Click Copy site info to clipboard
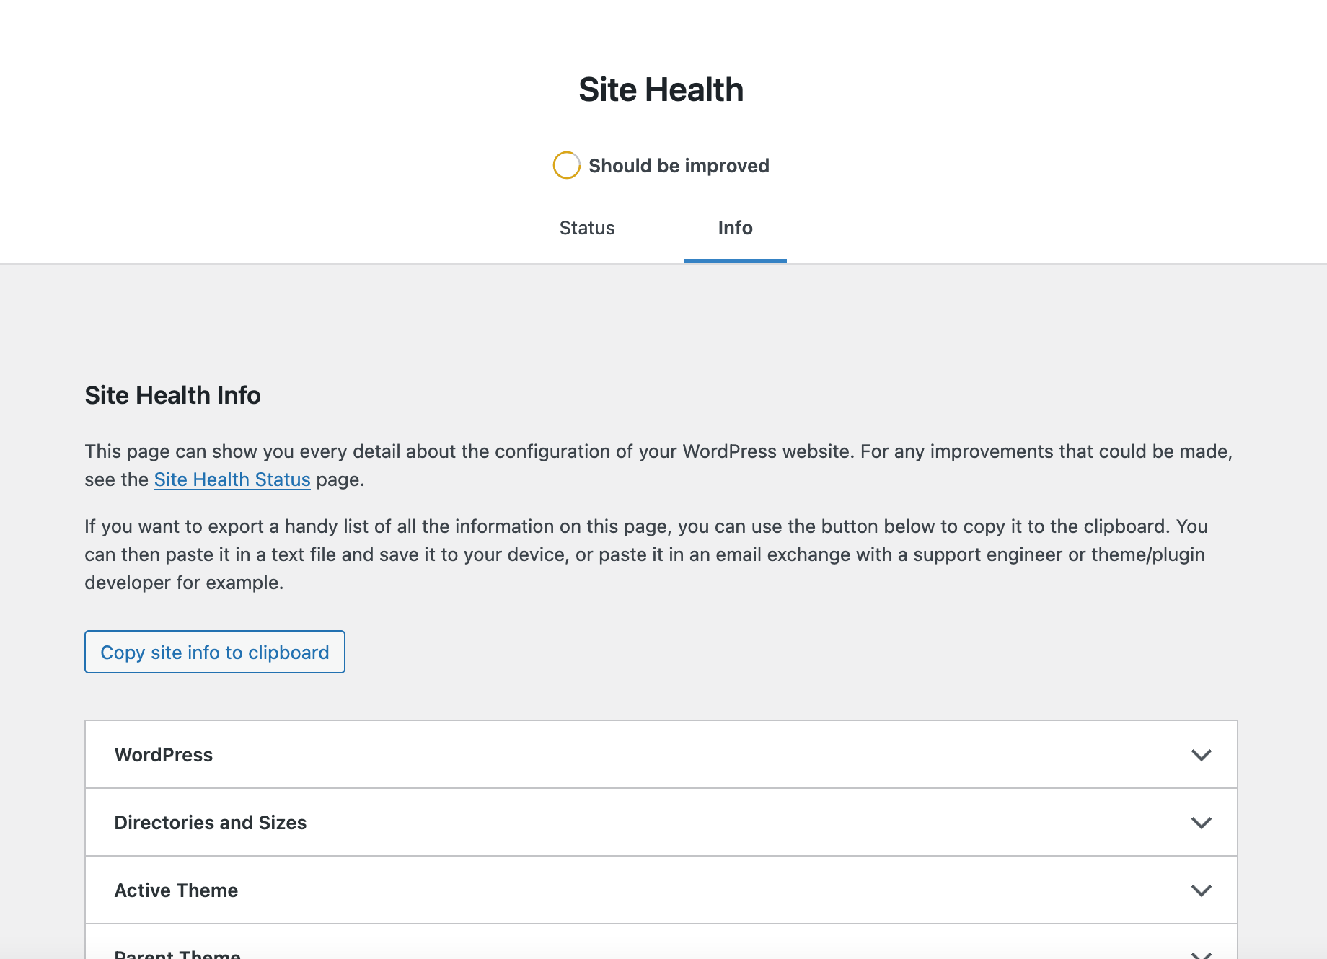Image resolution: width=1327 pixels, height=959 pixels. point(214,652)
